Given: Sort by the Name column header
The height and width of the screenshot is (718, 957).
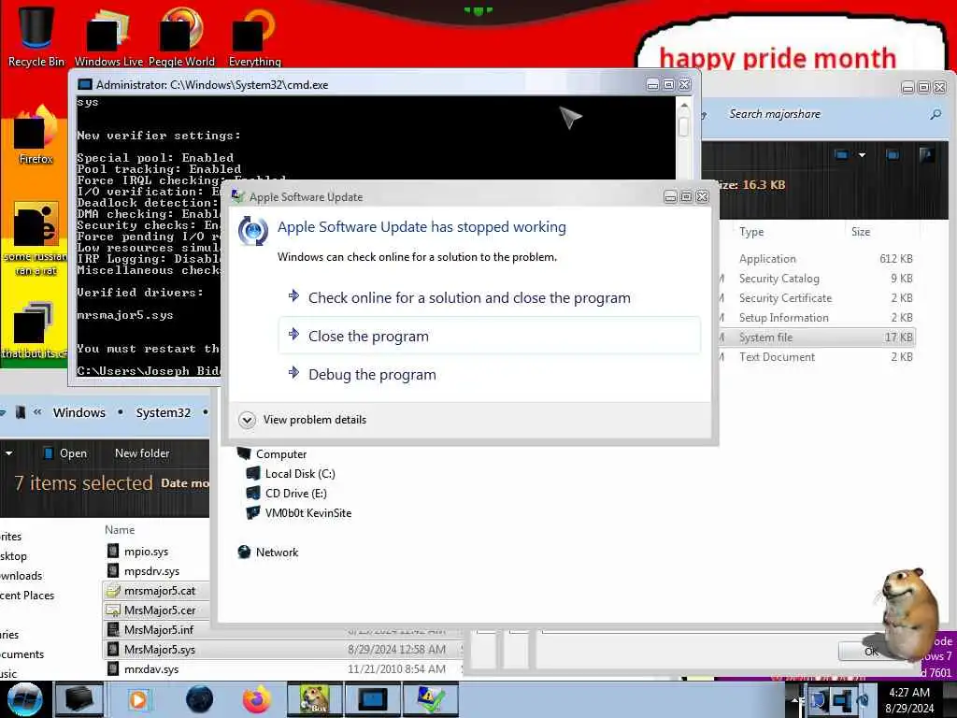Looking at the screenshot, I should [120, 530].
